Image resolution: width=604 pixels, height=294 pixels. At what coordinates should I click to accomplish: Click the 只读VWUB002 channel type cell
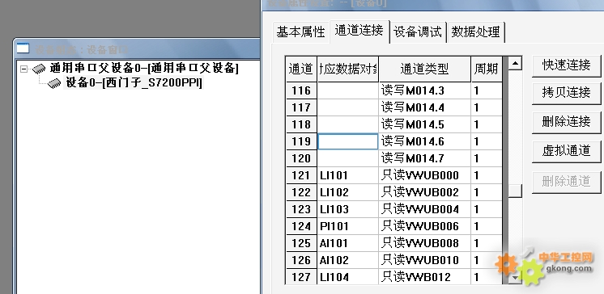pyautogui.click(x=424, y=192)
